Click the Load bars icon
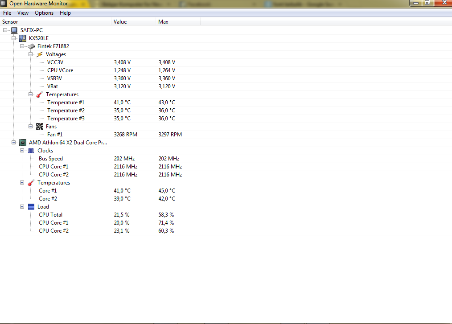 tap(31, 207)
